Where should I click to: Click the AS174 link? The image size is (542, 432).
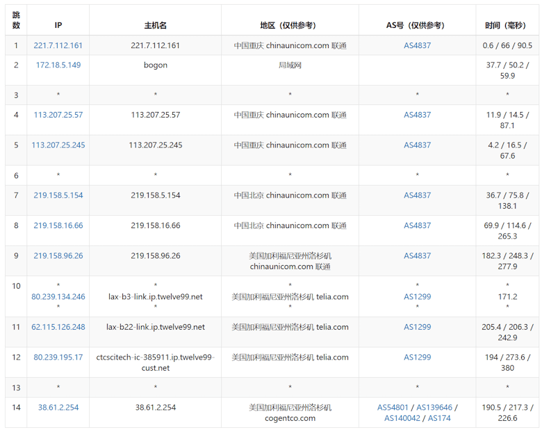[x=439, y=418]
